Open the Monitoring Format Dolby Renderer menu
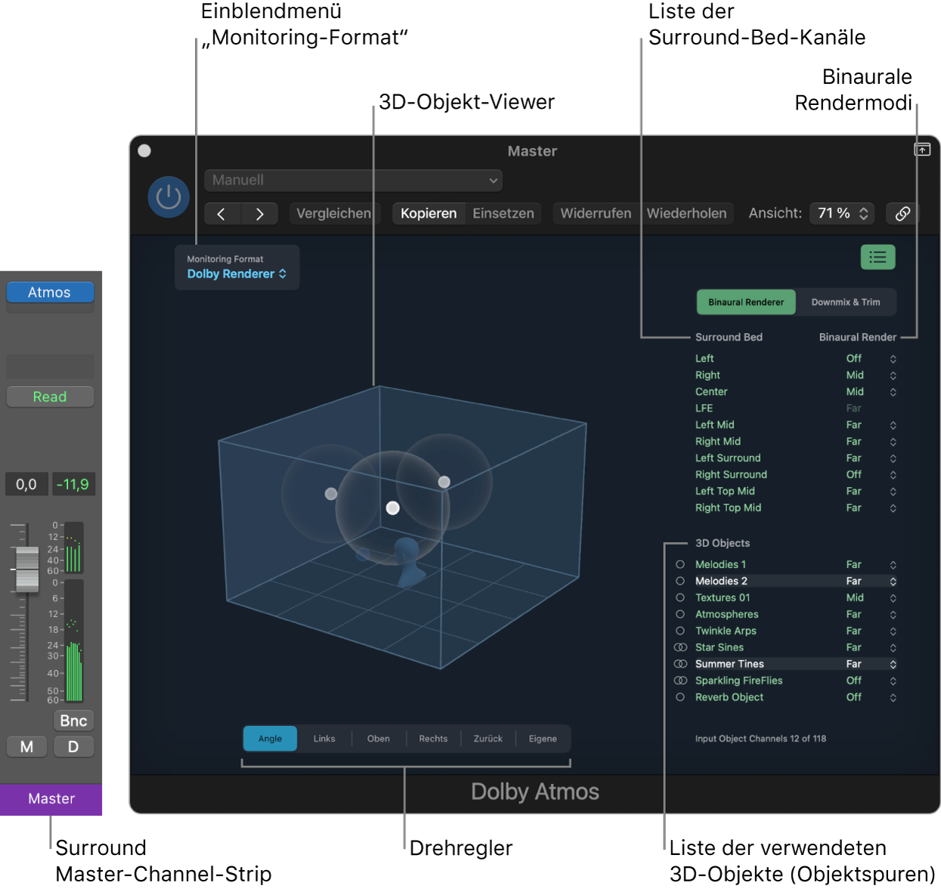 (x=237, y=274)
